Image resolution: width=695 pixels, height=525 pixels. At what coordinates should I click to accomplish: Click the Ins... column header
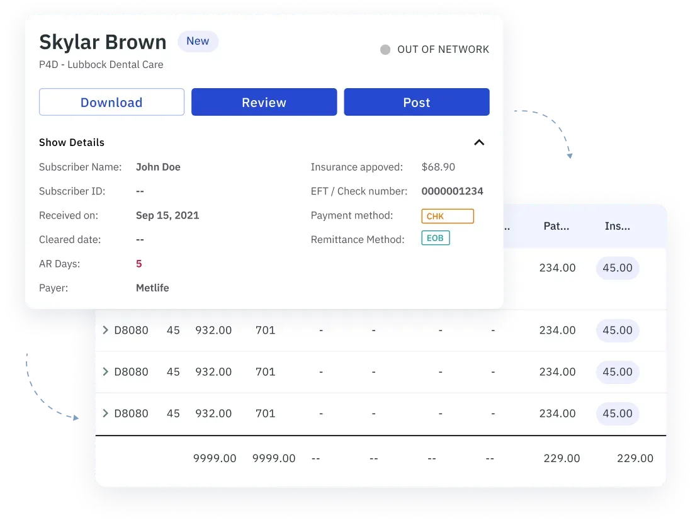[x=617, y=226]
